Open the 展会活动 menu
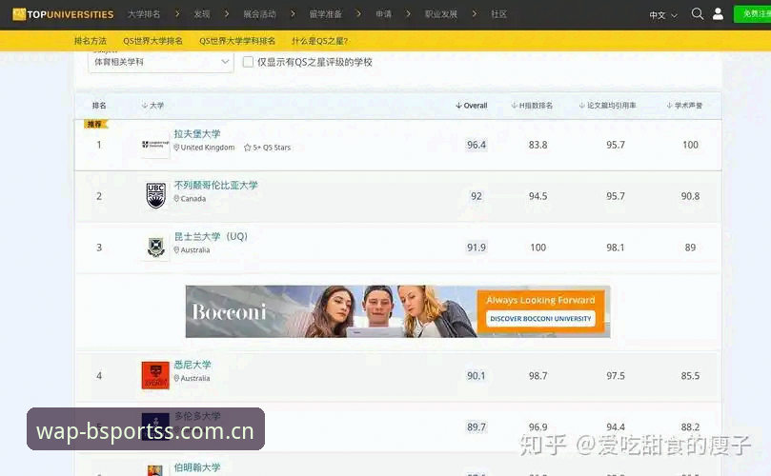 pyautogui.click(x=259, y=14)
